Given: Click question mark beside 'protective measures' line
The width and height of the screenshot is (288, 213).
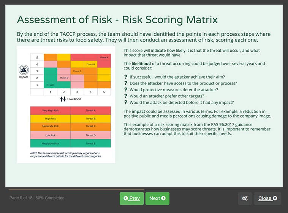Looking at the screenshot, I should [x=126, y=90].
